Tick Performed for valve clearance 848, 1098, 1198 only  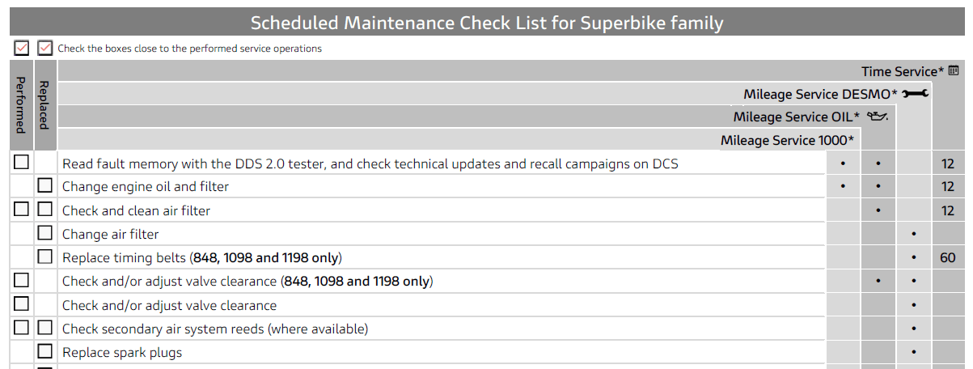(22, 281)
